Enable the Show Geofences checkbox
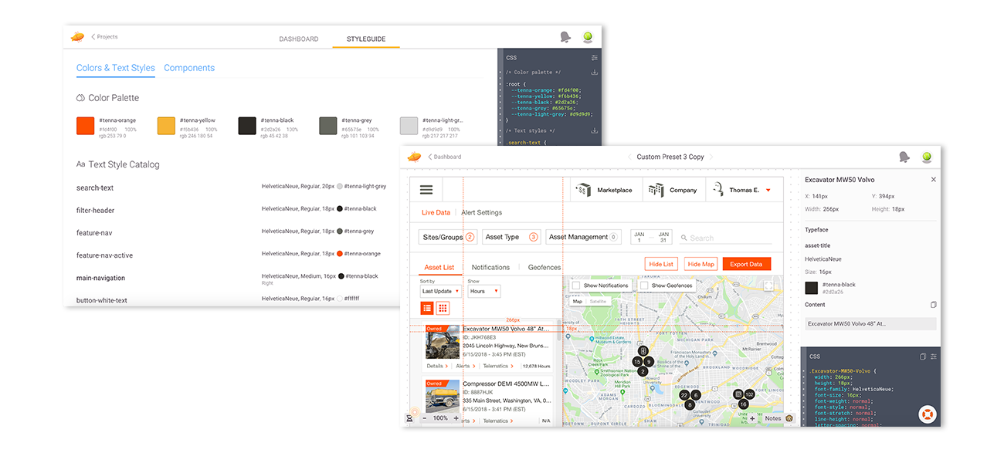 (643, 286)
